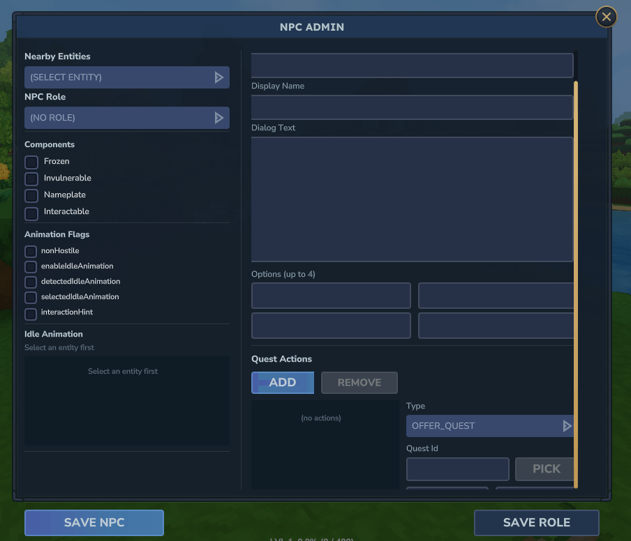631x541 pixels.
Task: Click the NPC Role dropdown arrow icon
Action: tap(219, 118)
